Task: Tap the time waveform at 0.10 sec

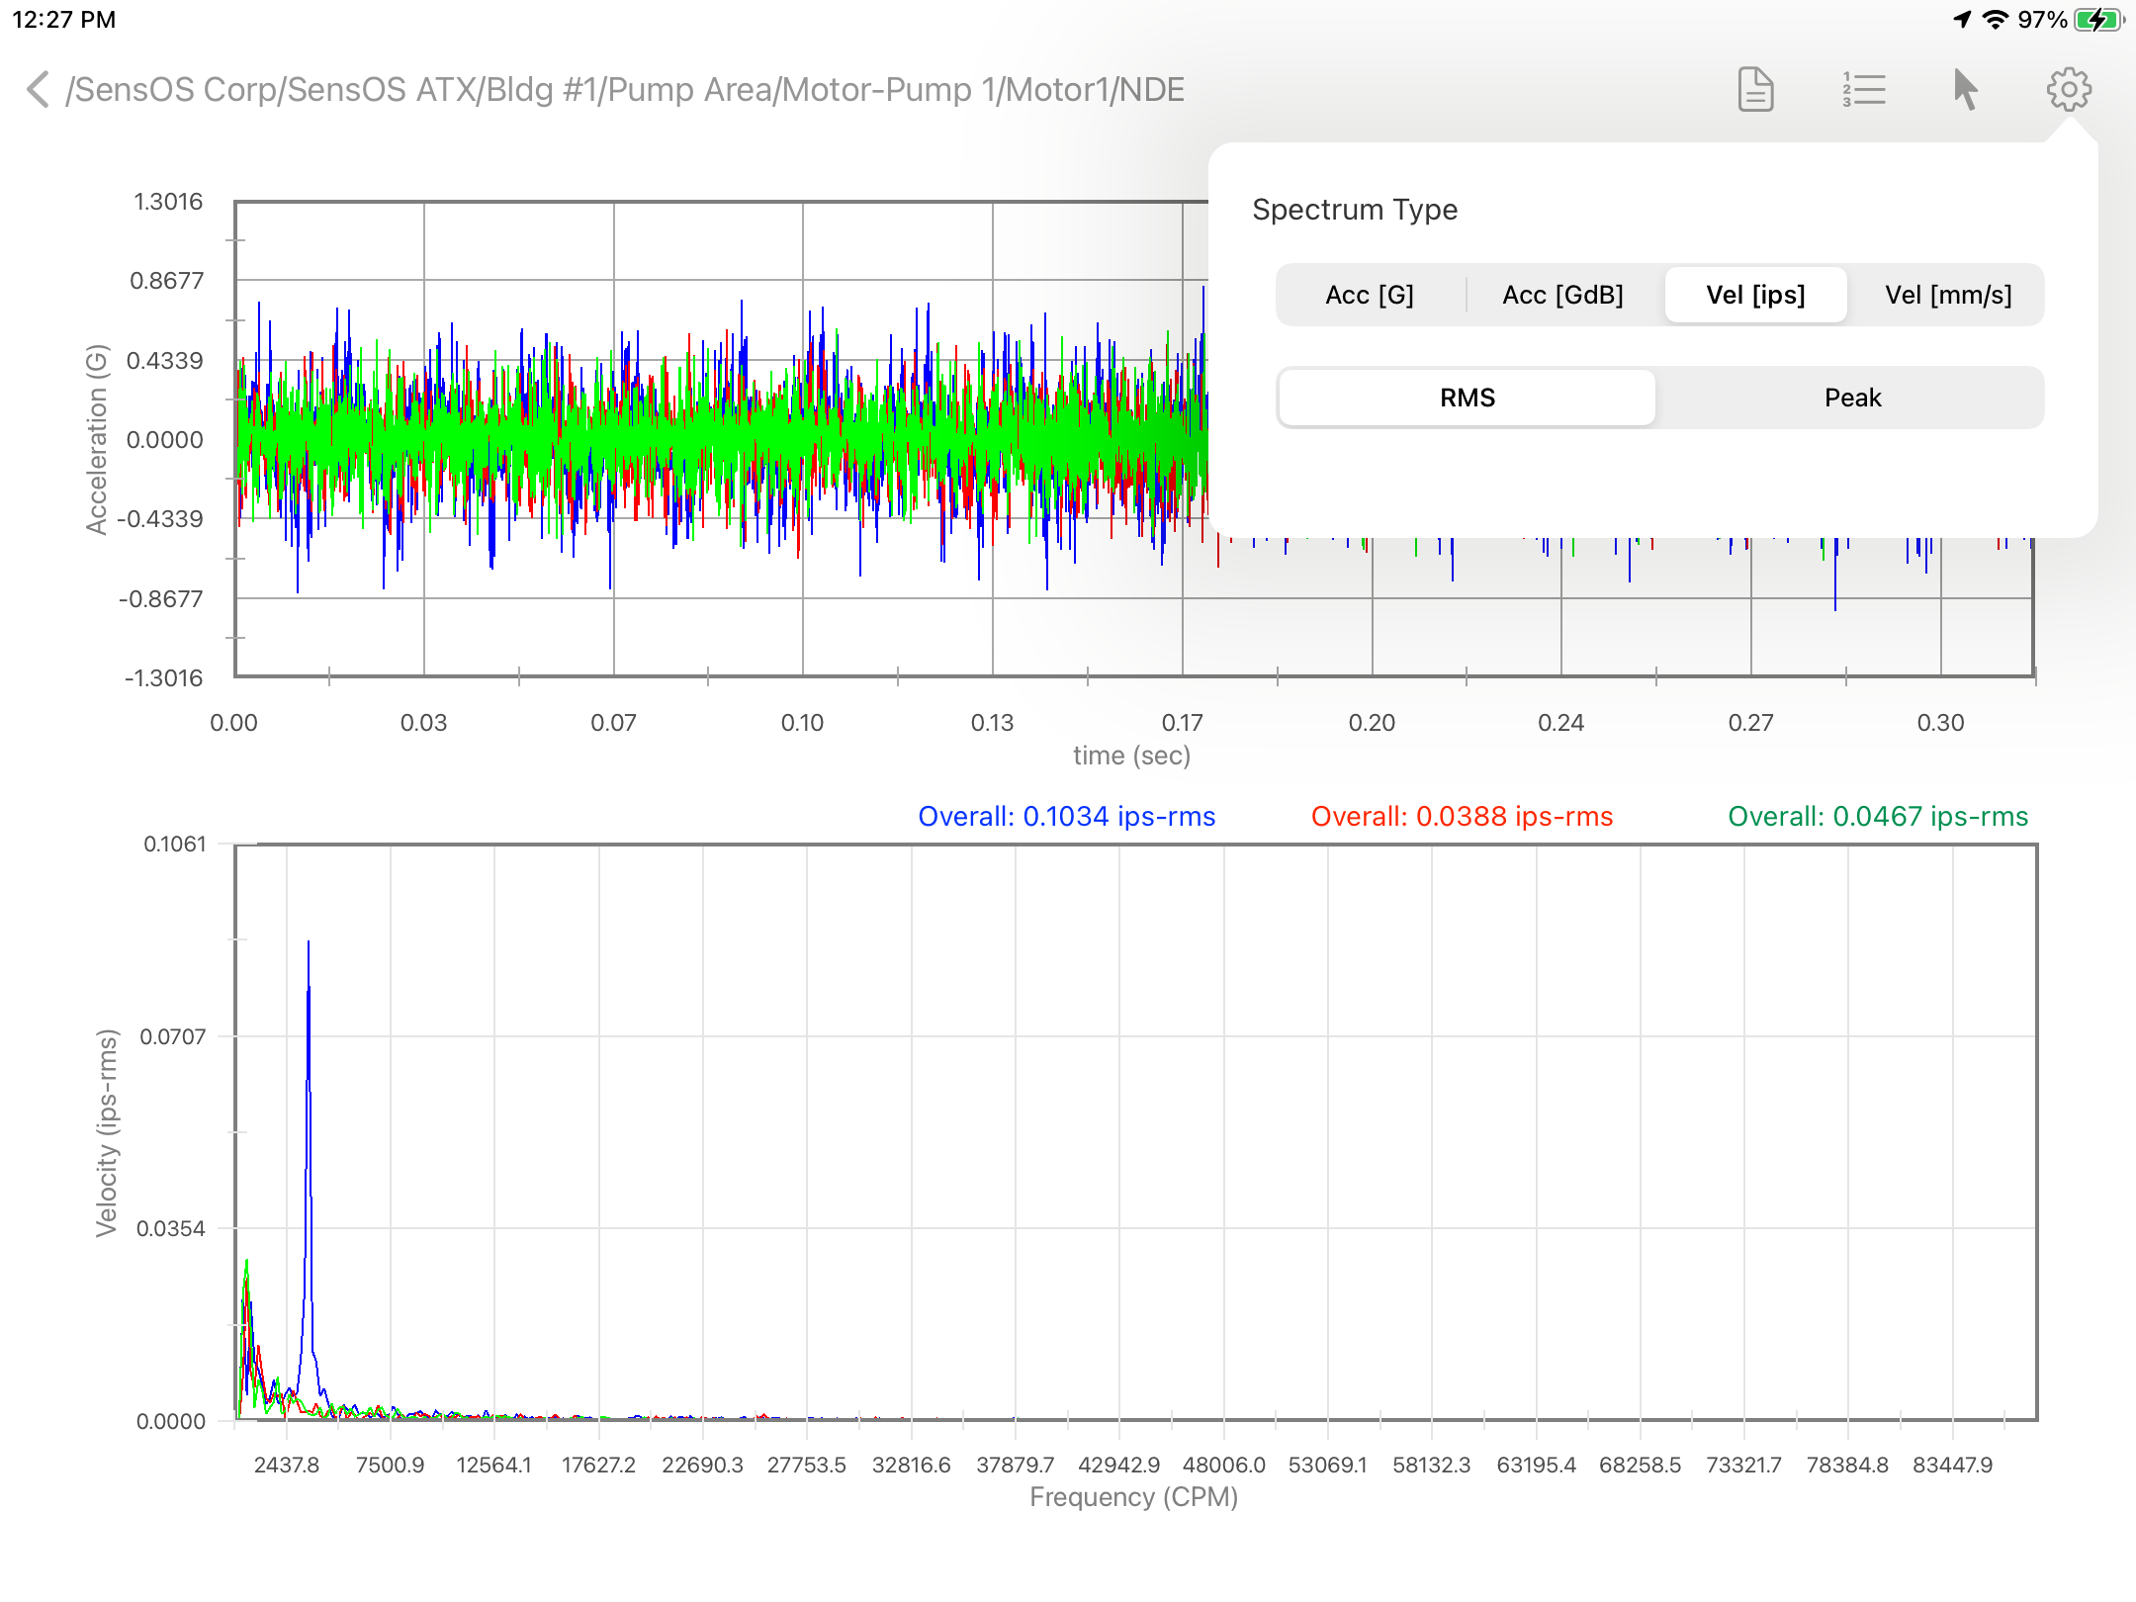Action: 803,439
